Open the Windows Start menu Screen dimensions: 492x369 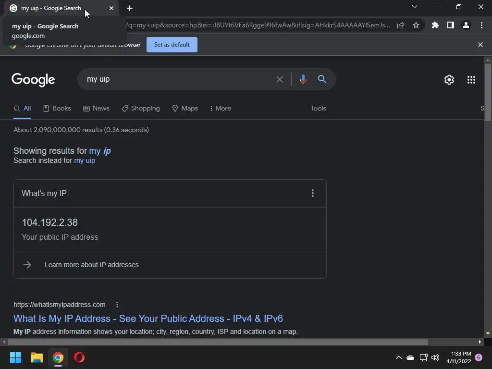15,357
